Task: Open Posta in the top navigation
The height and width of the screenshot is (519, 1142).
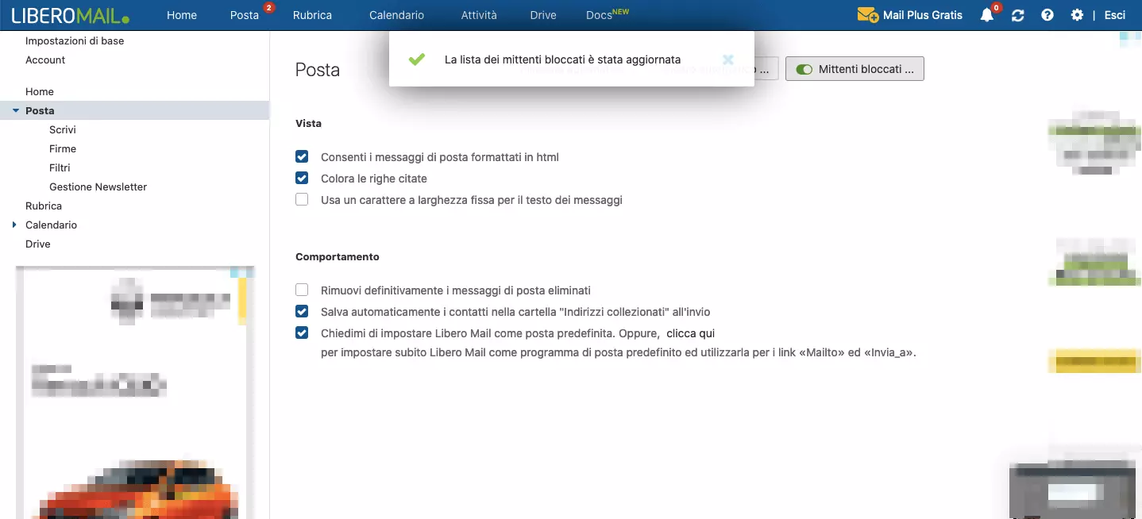Action: 245,15
